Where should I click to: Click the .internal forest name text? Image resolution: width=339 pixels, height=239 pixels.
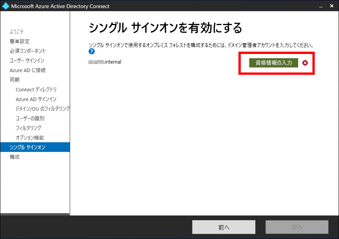point(105,62)
